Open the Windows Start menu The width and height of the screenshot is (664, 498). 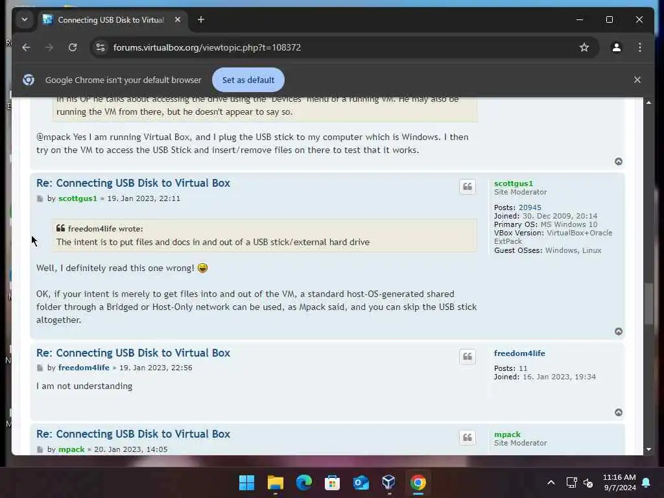click(246, 482)
